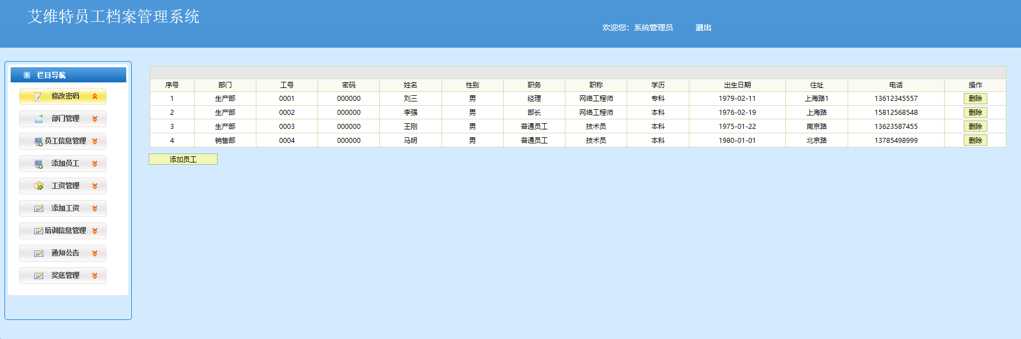Expand the 培训信息管理 chevron arrow

tap(95, 231)
